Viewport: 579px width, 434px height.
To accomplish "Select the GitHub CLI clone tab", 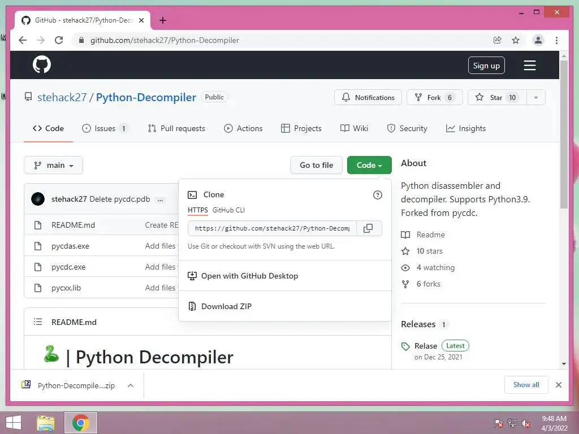I will 228,210.
